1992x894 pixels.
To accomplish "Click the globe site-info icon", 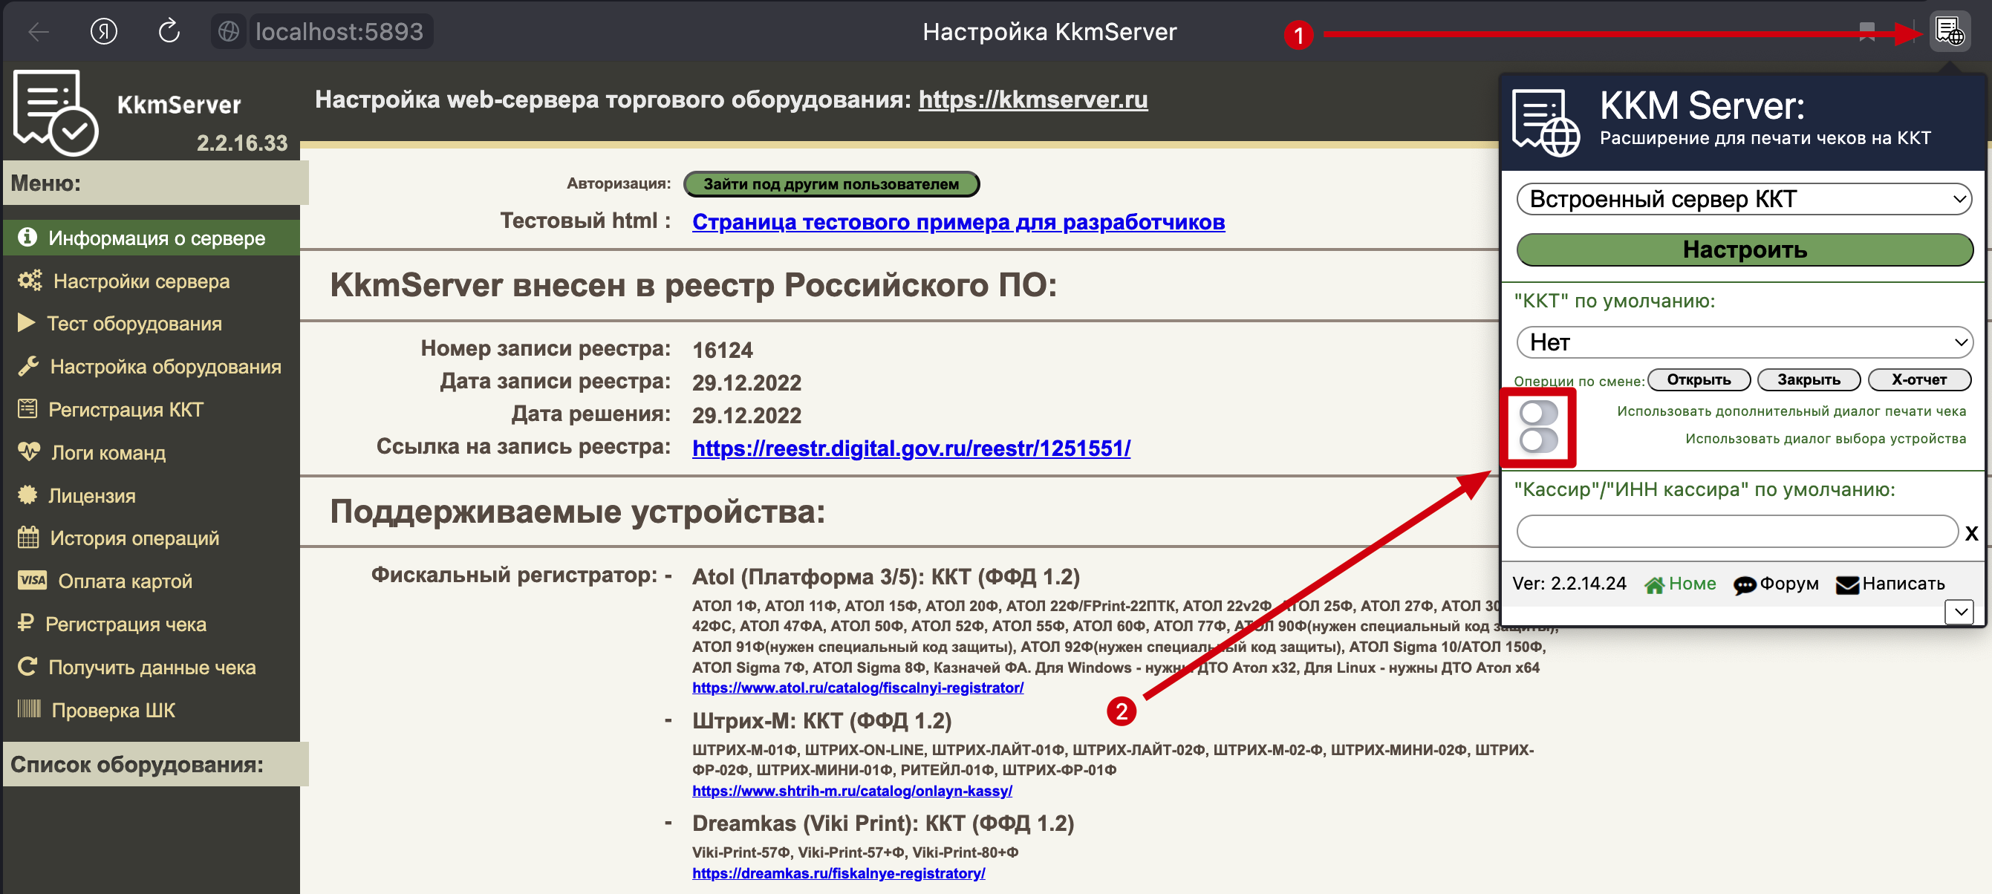I will pos(228,32).
